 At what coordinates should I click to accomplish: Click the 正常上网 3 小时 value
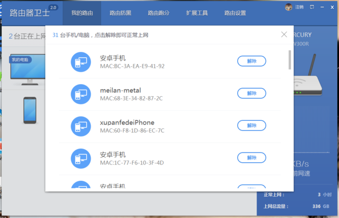pos(325,195)
